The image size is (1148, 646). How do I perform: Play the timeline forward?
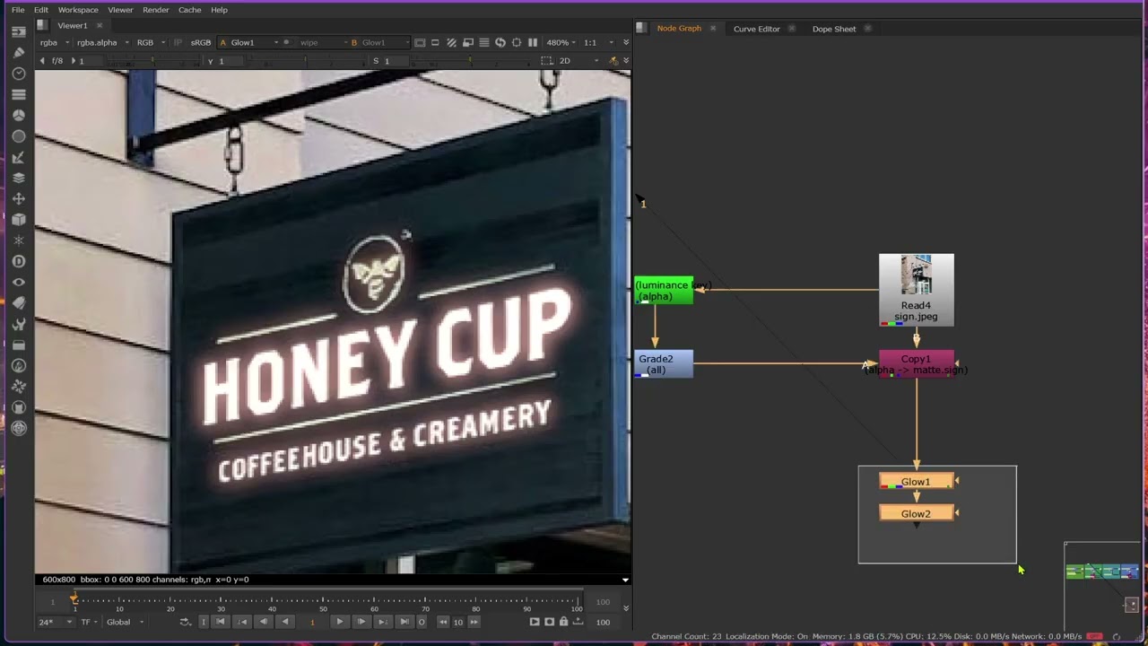339,622
